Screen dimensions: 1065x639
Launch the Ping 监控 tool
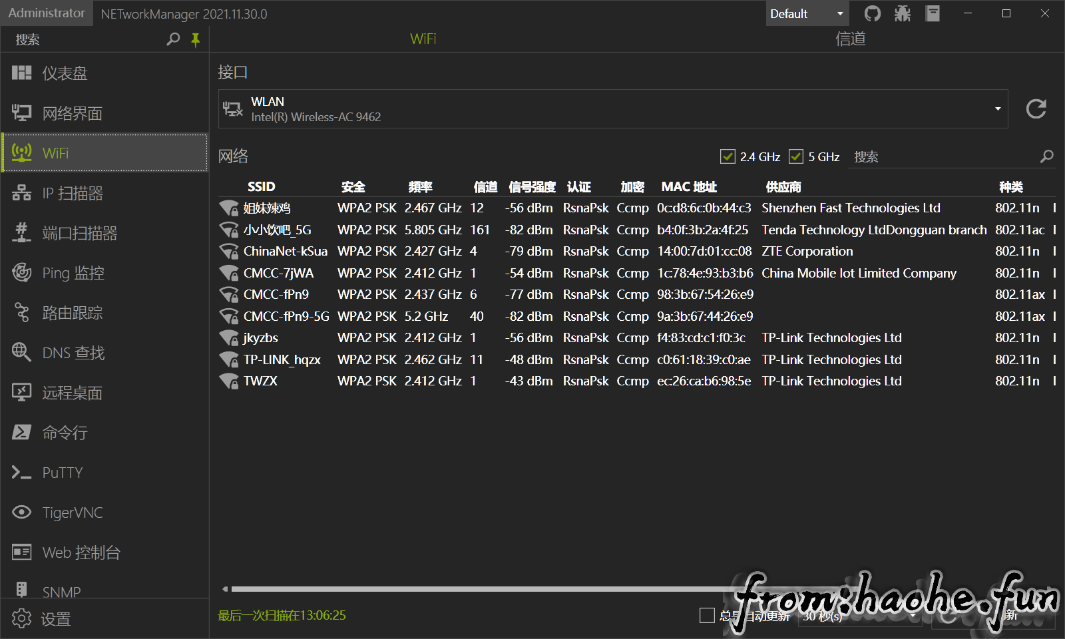(73, 273)
